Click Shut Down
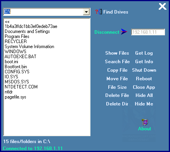 click(144, 70)
